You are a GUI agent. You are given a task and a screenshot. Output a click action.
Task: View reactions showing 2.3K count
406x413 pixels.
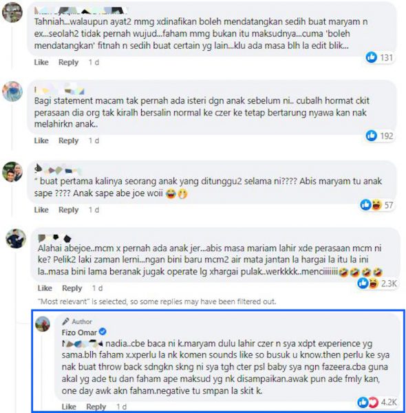[377, 284]
